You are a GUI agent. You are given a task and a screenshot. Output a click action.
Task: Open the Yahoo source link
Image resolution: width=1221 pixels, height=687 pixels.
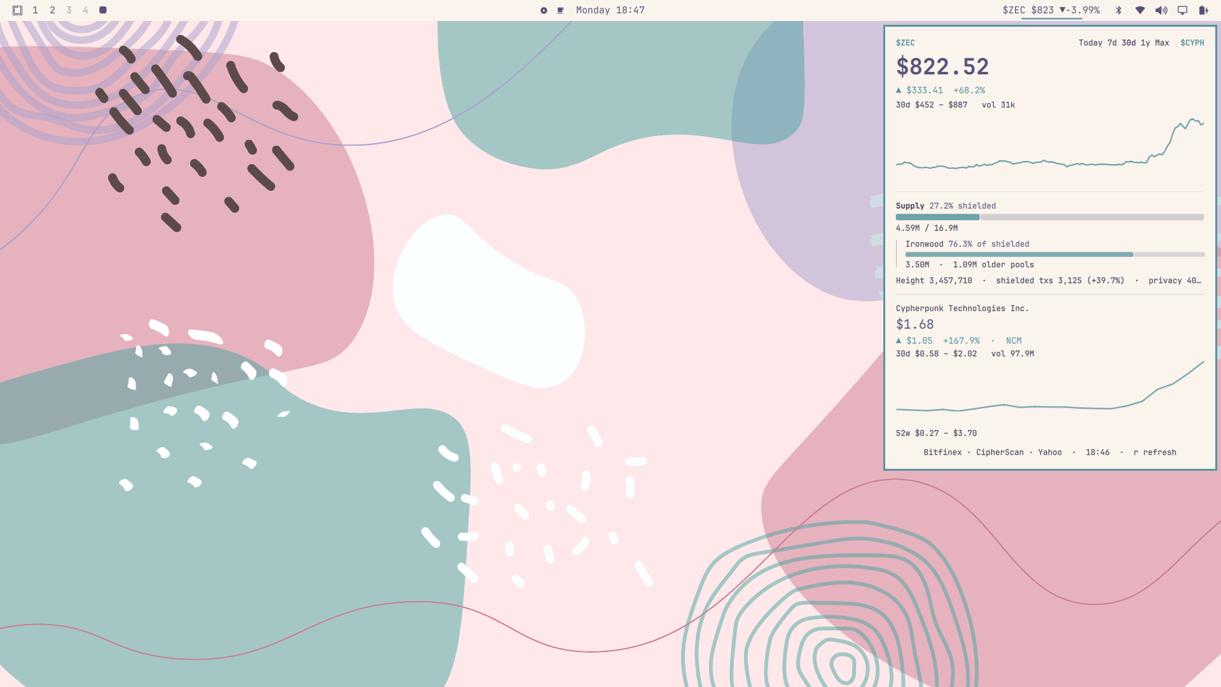tap(1050, 452)
